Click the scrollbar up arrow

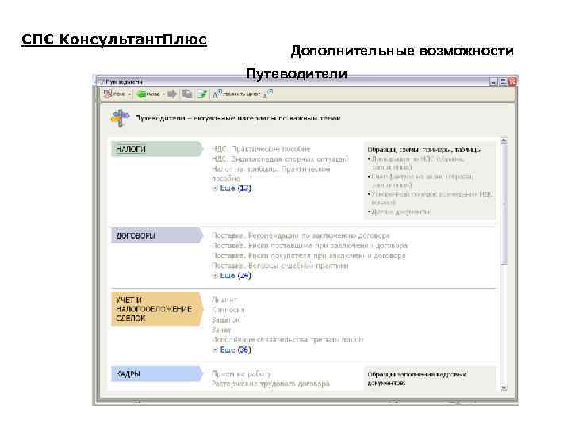point(504,140)
